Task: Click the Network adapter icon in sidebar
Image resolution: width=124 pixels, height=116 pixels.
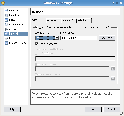Action: [x=6, y=34]
